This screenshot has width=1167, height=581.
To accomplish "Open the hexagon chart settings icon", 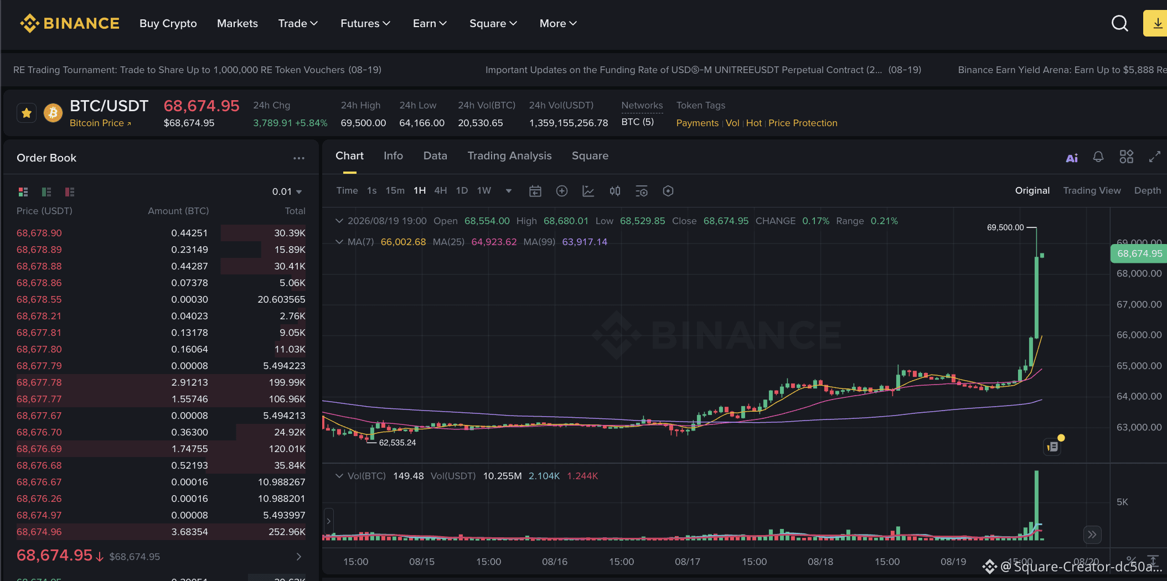I will click(x=668, y=191).
